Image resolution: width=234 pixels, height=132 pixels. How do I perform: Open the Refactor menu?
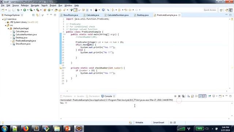tap(25, 5)
